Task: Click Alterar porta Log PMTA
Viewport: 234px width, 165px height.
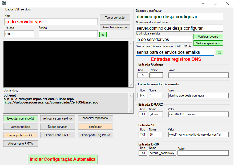Action: click(x=95, y=135)
